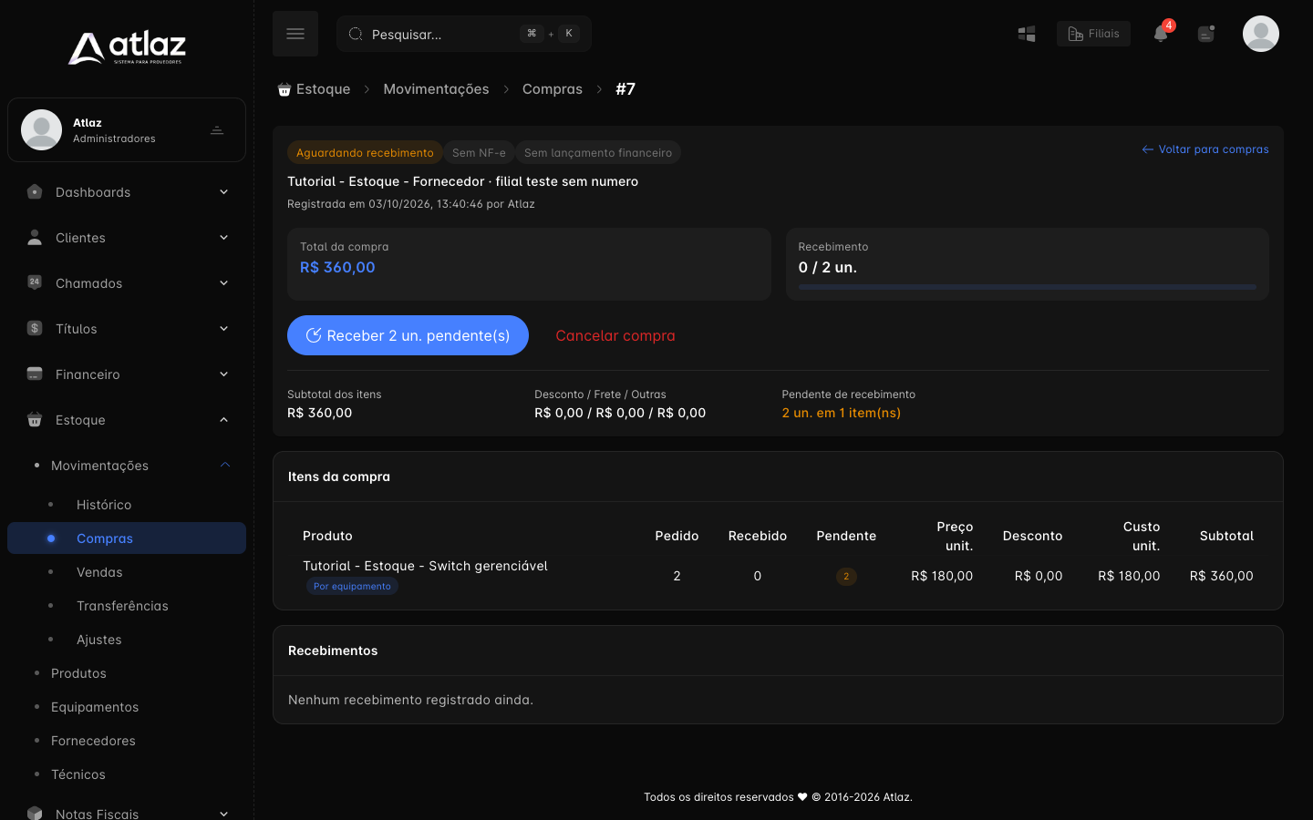Go to Produtos in the sidebar
Screen dimensions: 1313x820
click(x=78, y=673)
